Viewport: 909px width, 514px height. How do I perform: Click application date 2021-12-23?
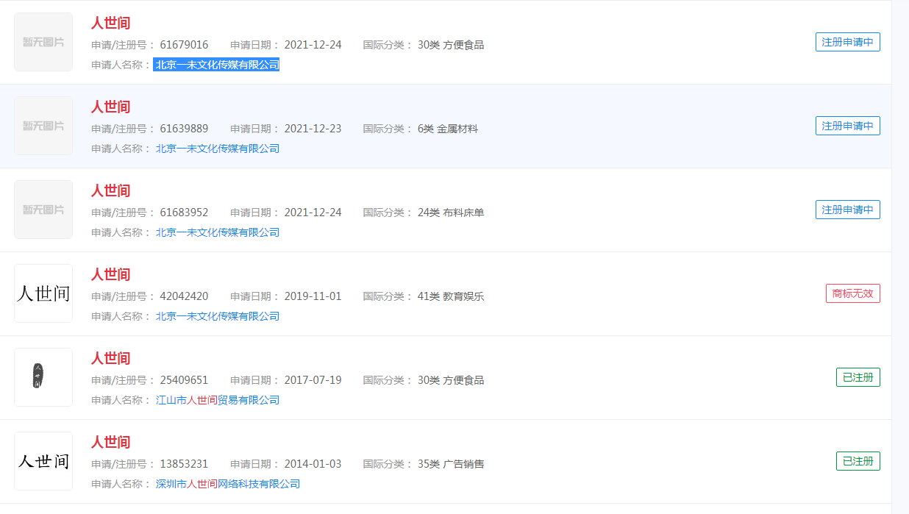coord(313,129)
